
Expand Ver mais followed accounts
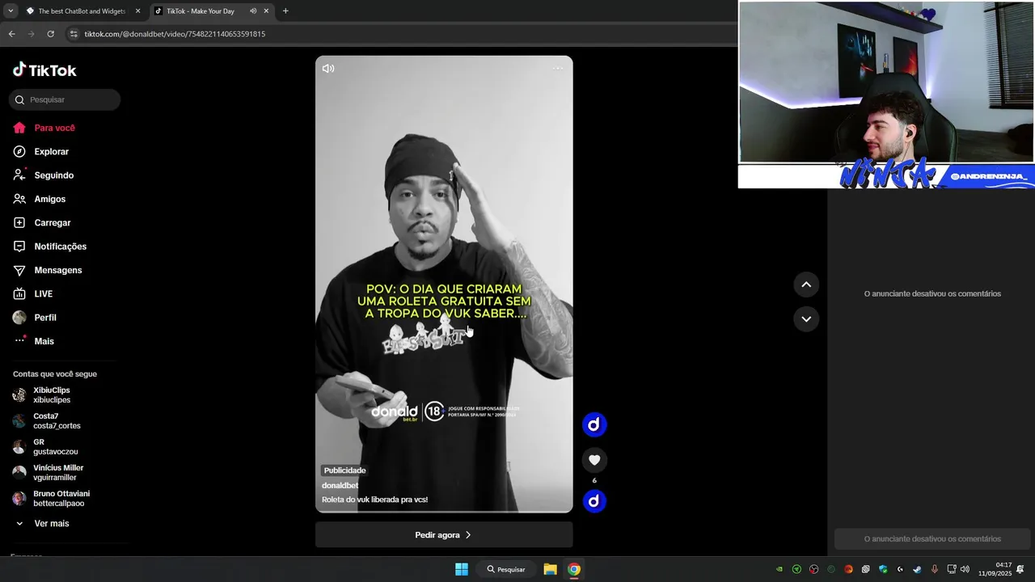(x=42, y=524)
